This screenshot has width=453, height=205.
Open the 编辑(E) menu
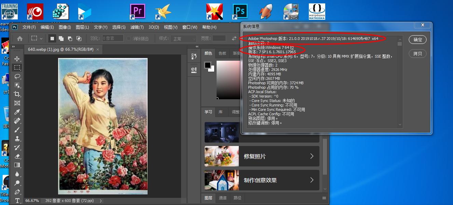click(47, 27)
